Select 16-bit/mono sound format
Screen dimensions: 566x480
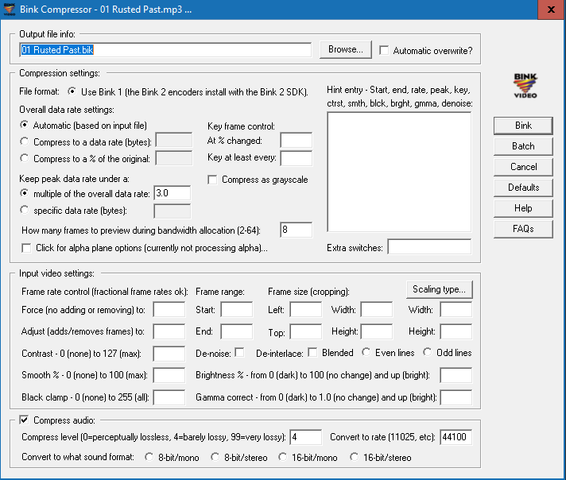(x=283, y=457)
